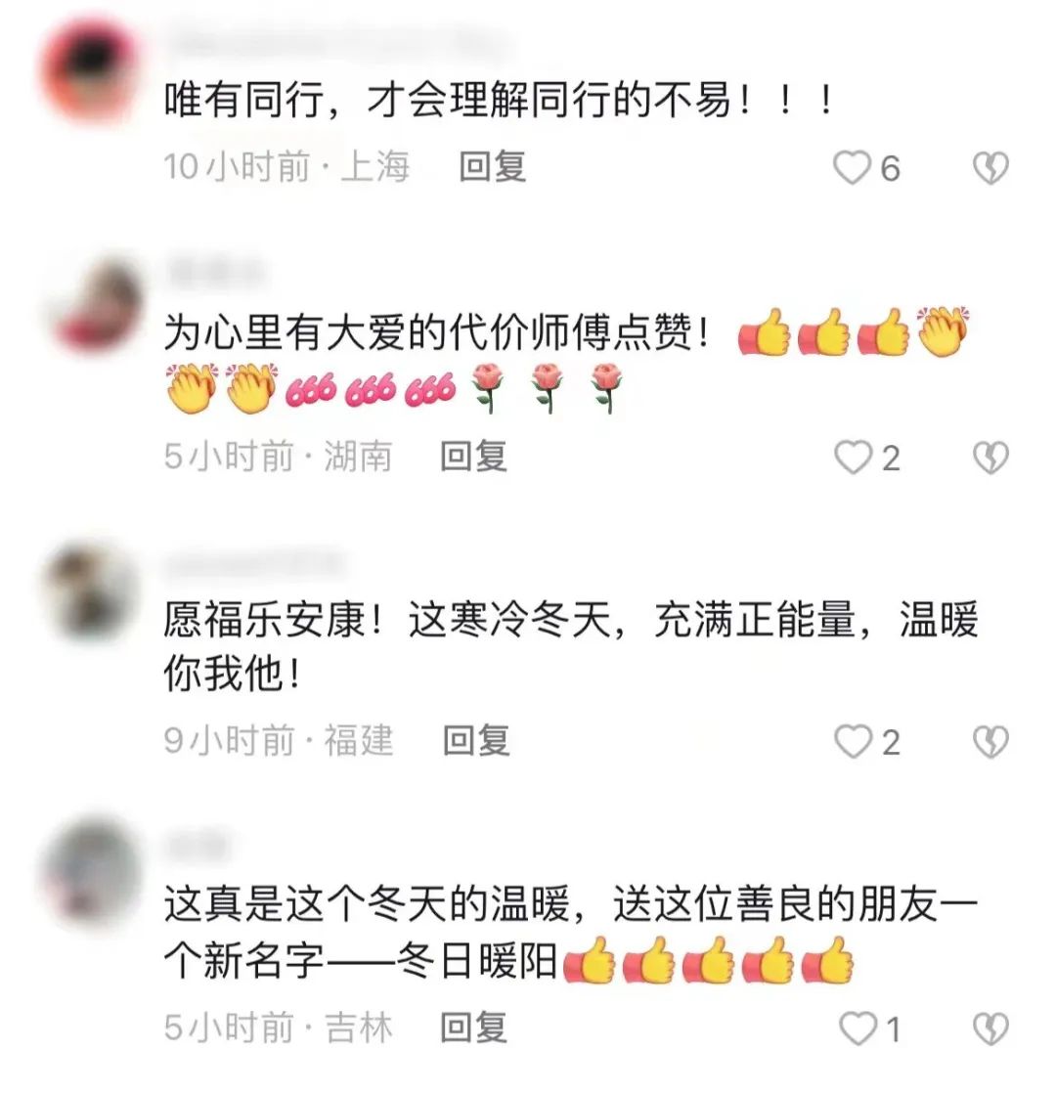1056x1093 pixels.
Task: Select comment text 唯有同行，才会理解同行的不易
Action: click(x=448, y=102)
